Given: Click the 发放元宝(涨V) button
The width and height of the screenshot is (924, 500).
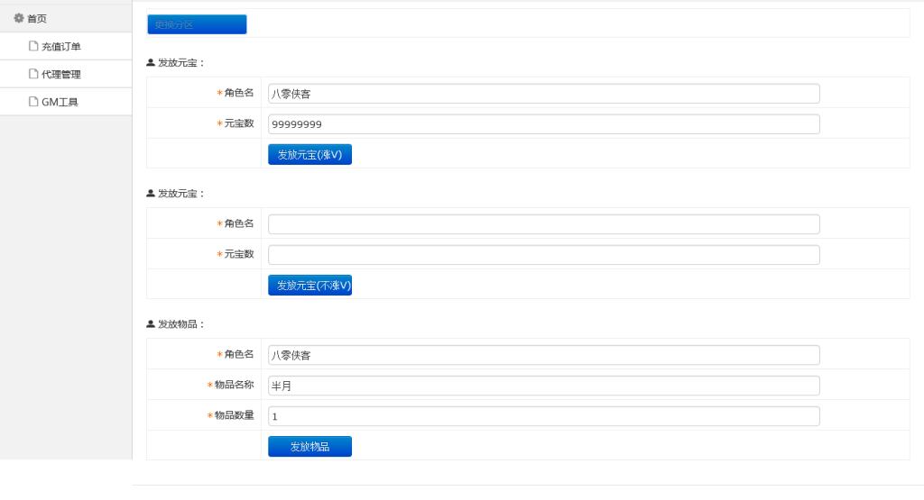Looking at the screenshot, I should click(x=310, y=154).
